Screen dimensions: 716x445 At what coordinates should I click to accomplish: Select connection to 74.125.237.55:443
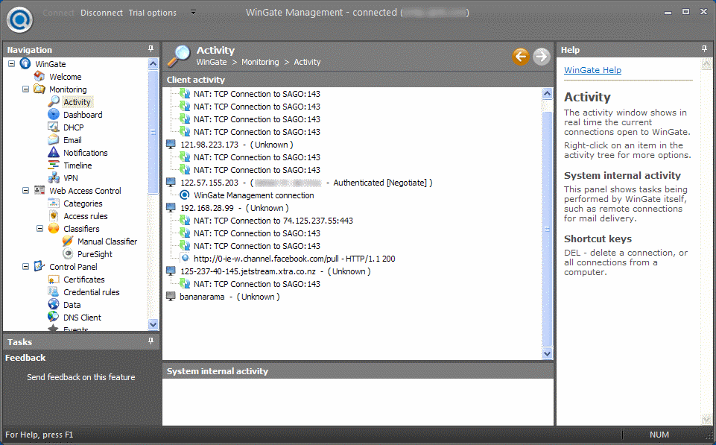[273, 221]
